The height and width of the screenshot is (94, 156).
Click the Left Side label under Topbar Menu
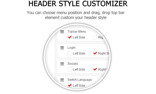coord(79,37)
